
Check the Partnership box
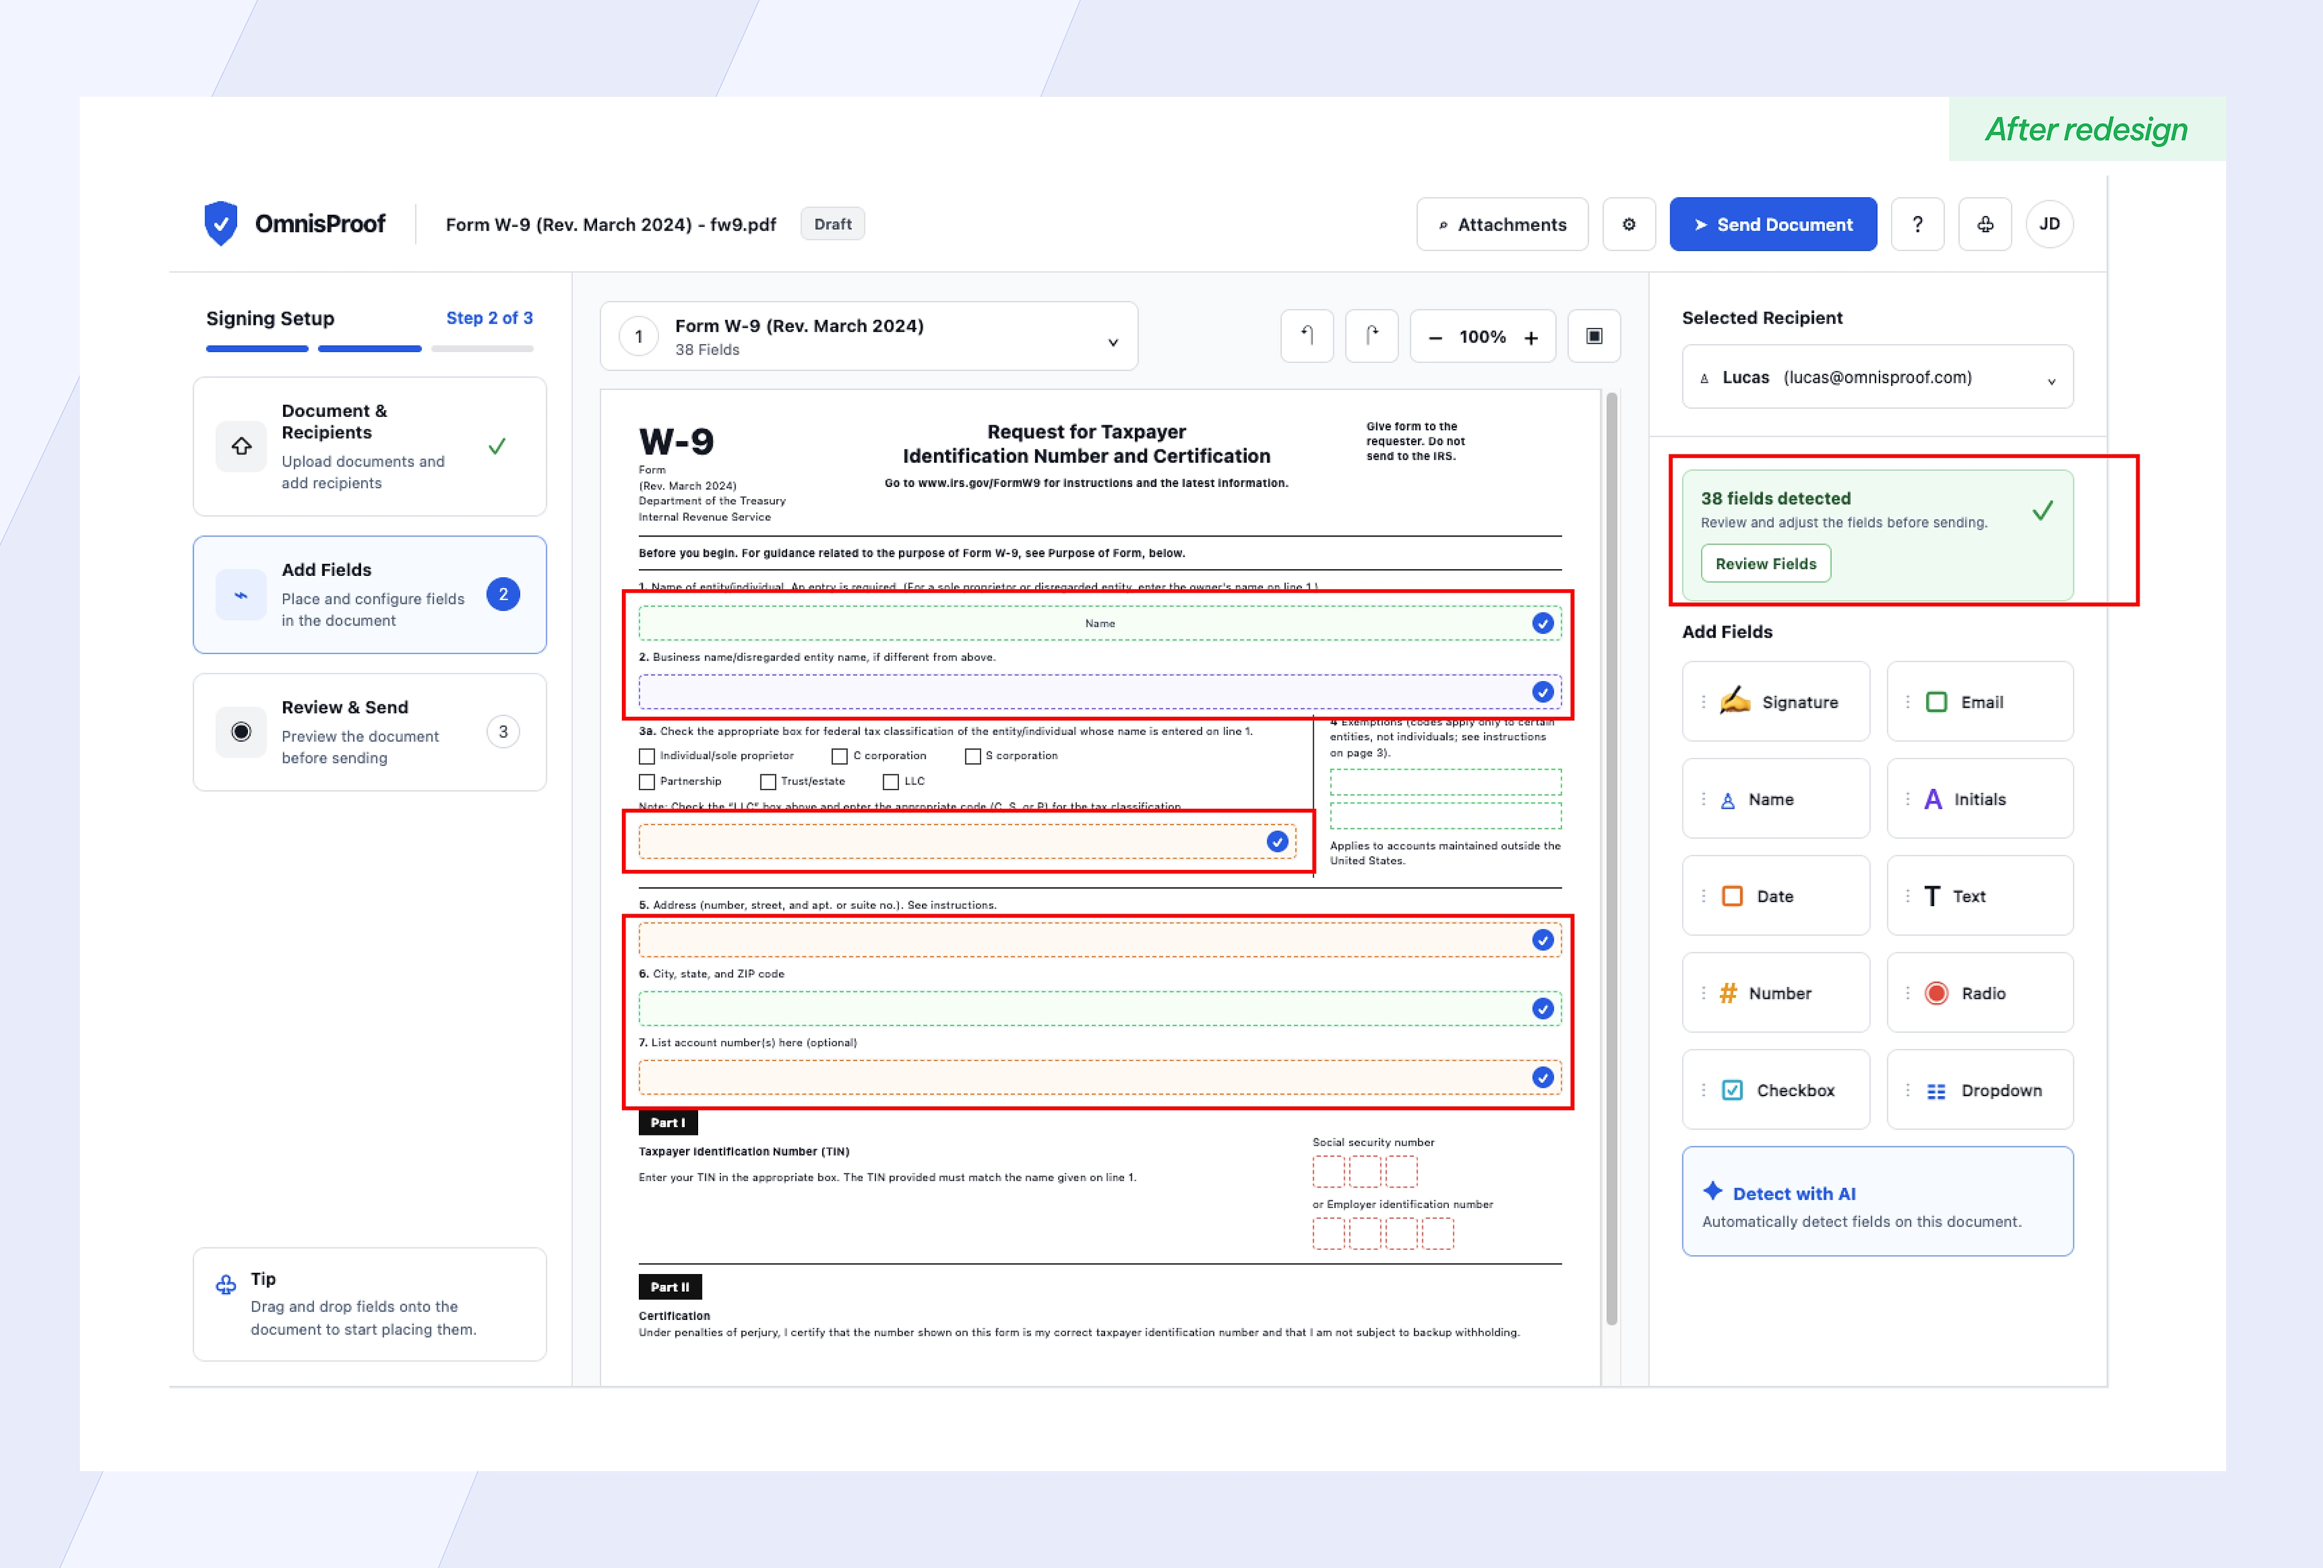tap(647, 782)
